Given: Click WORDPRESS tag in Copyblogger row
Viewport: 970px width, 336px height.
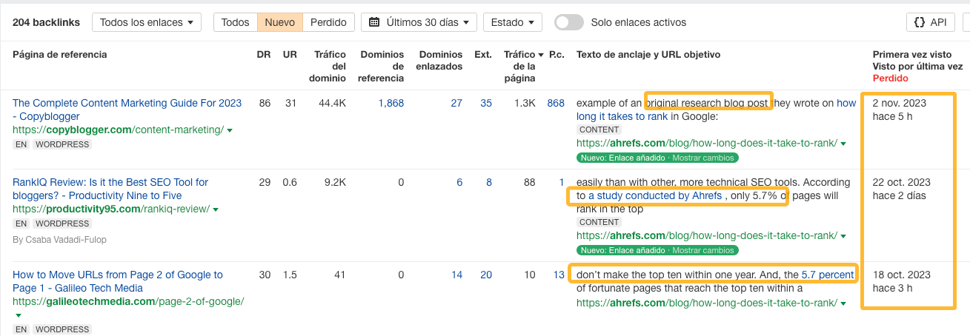Looking at the screenshot, I should pos(63,144).
